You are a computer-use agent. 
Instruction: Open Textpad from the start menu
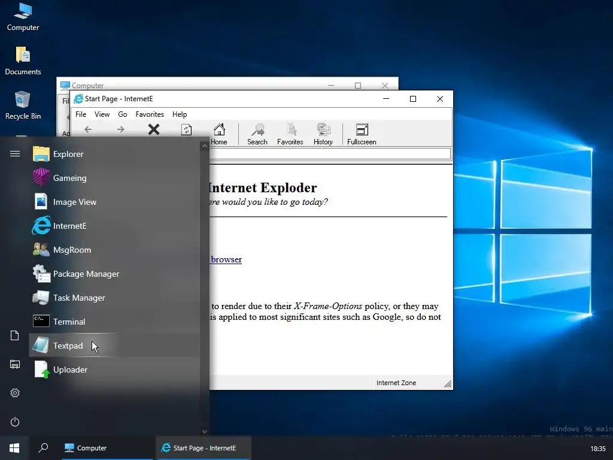coord(114,346)
